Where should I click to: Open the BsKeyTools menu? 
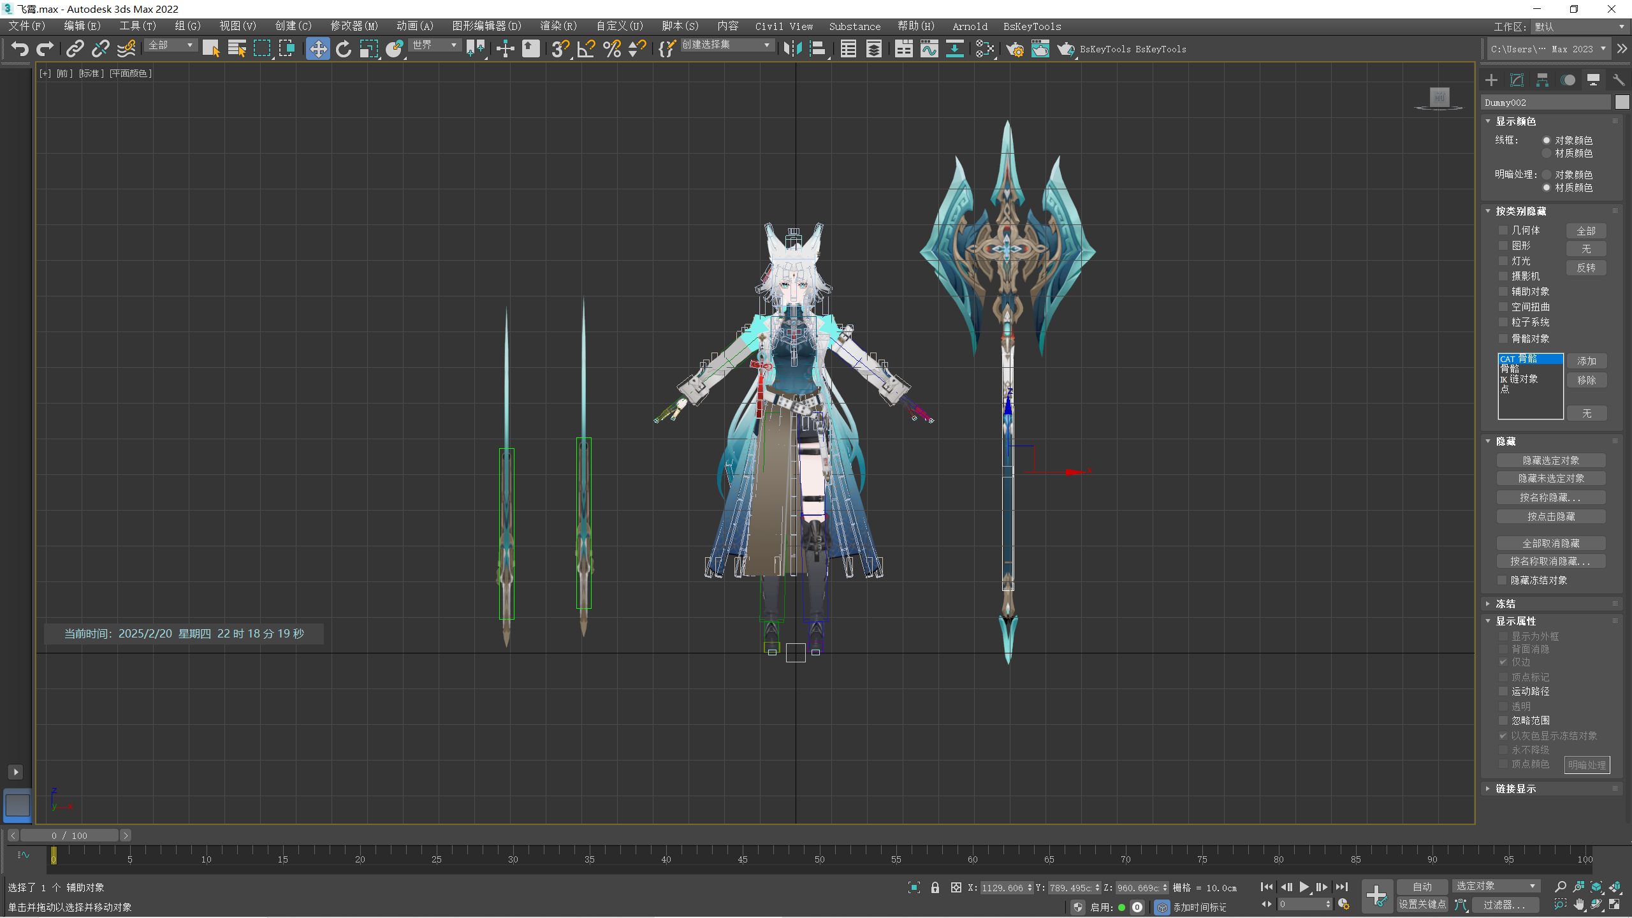point(1032,27)
